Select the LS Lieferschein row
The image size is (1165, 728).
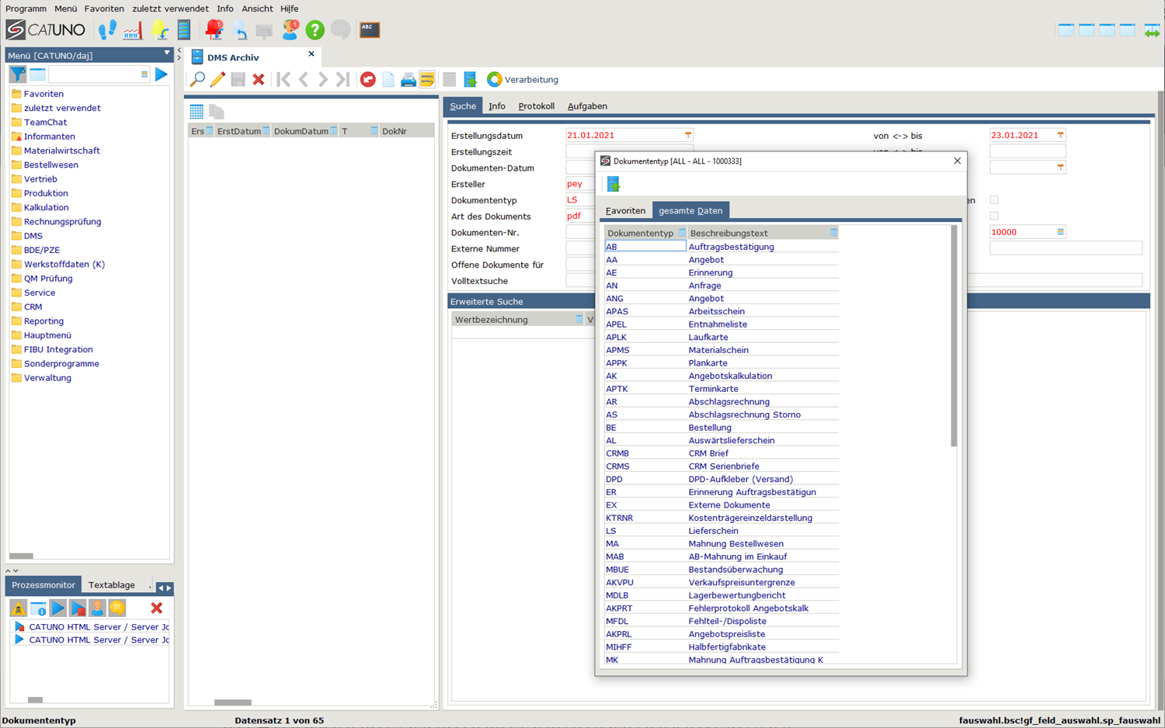pos(712,531)
